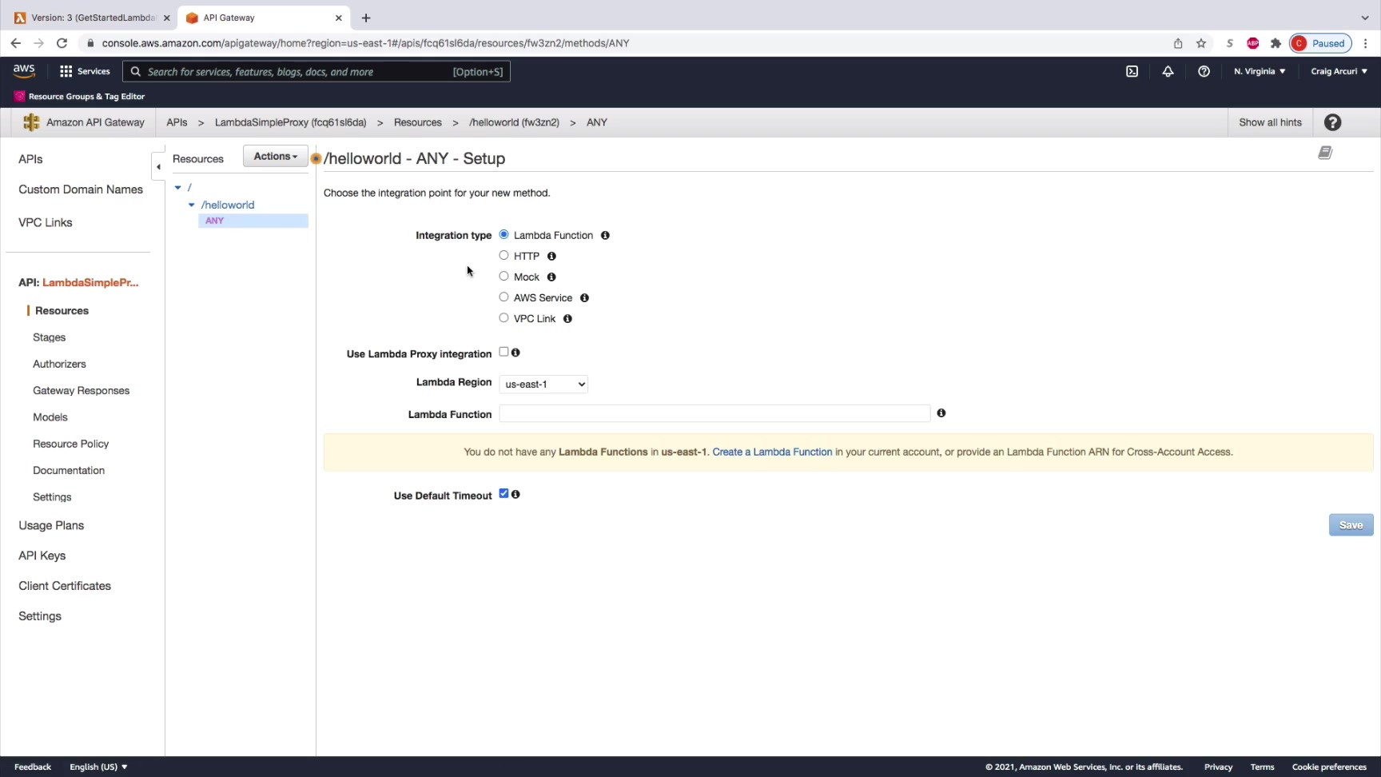Open the documentation notebook icon
This screenshot has height=777, width=1381.
[x=1325, y=153]
